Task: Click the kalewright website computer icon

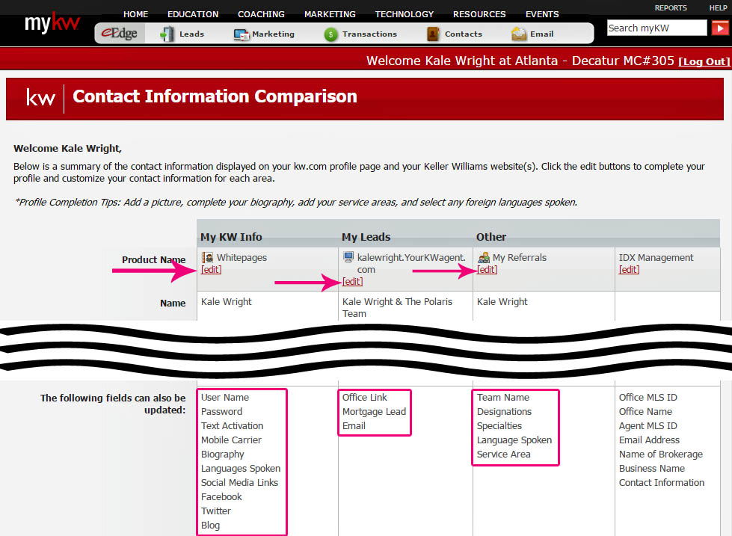Action: pos(348,257)
